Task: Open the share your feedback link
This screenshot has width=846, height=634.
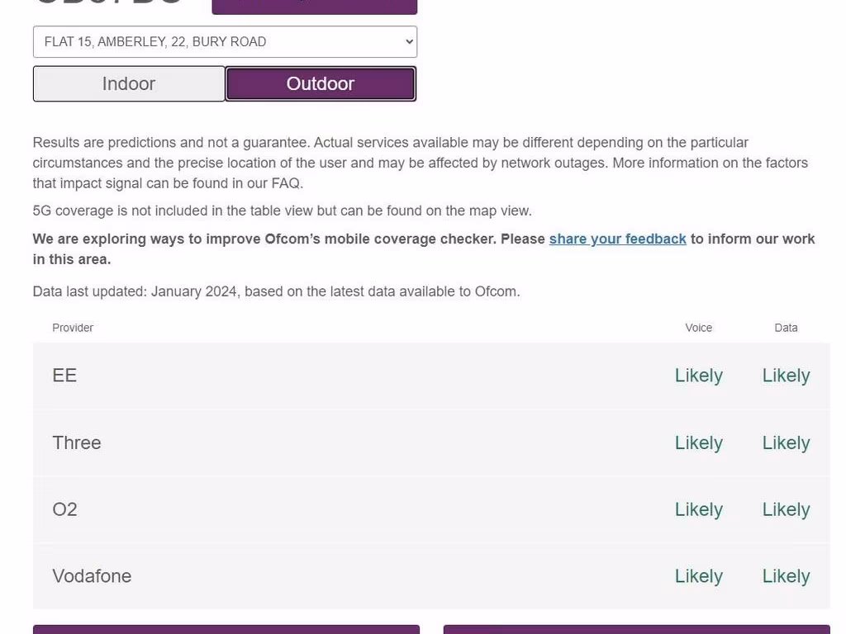Action: 617,239
